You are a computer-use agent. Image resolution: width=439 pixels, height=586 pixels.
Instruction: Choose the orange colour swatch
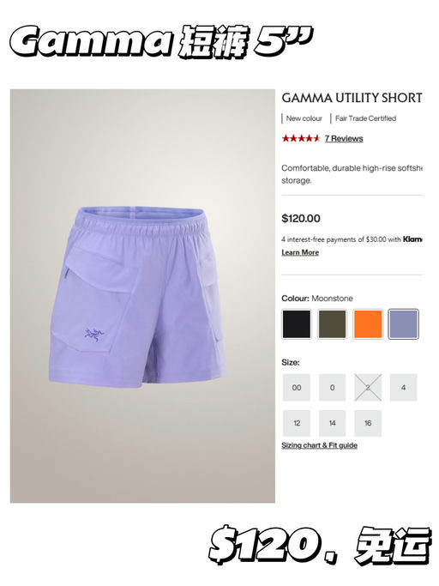(x=368, y=323)
